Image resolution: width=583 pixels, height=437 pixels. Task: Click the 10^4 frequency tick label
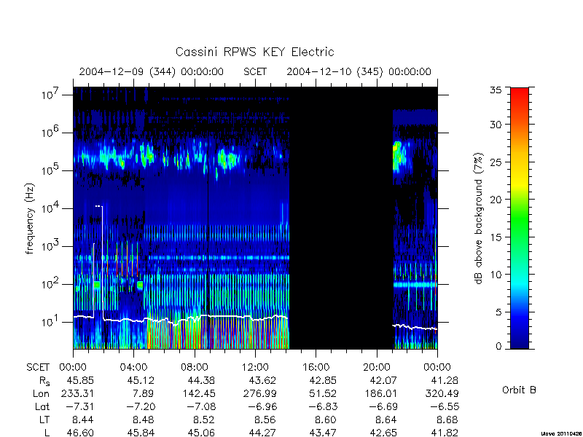(51, 208)
